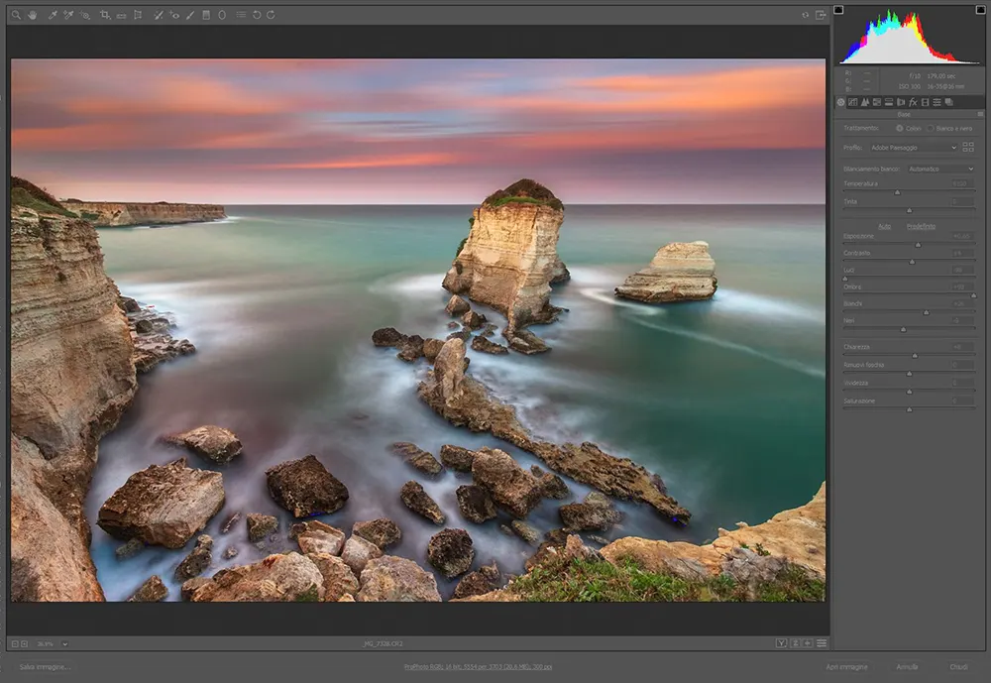Select the Zoom tool
Screen dimensions: 991x683
tap(16, 14)
